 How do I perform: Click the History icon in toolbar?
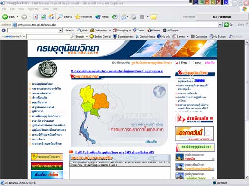tap(115, 17)
